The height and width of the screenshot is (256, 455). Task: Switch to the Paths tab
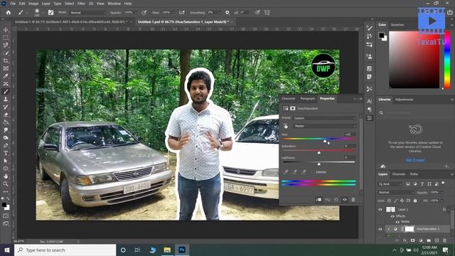pos(414,174)
